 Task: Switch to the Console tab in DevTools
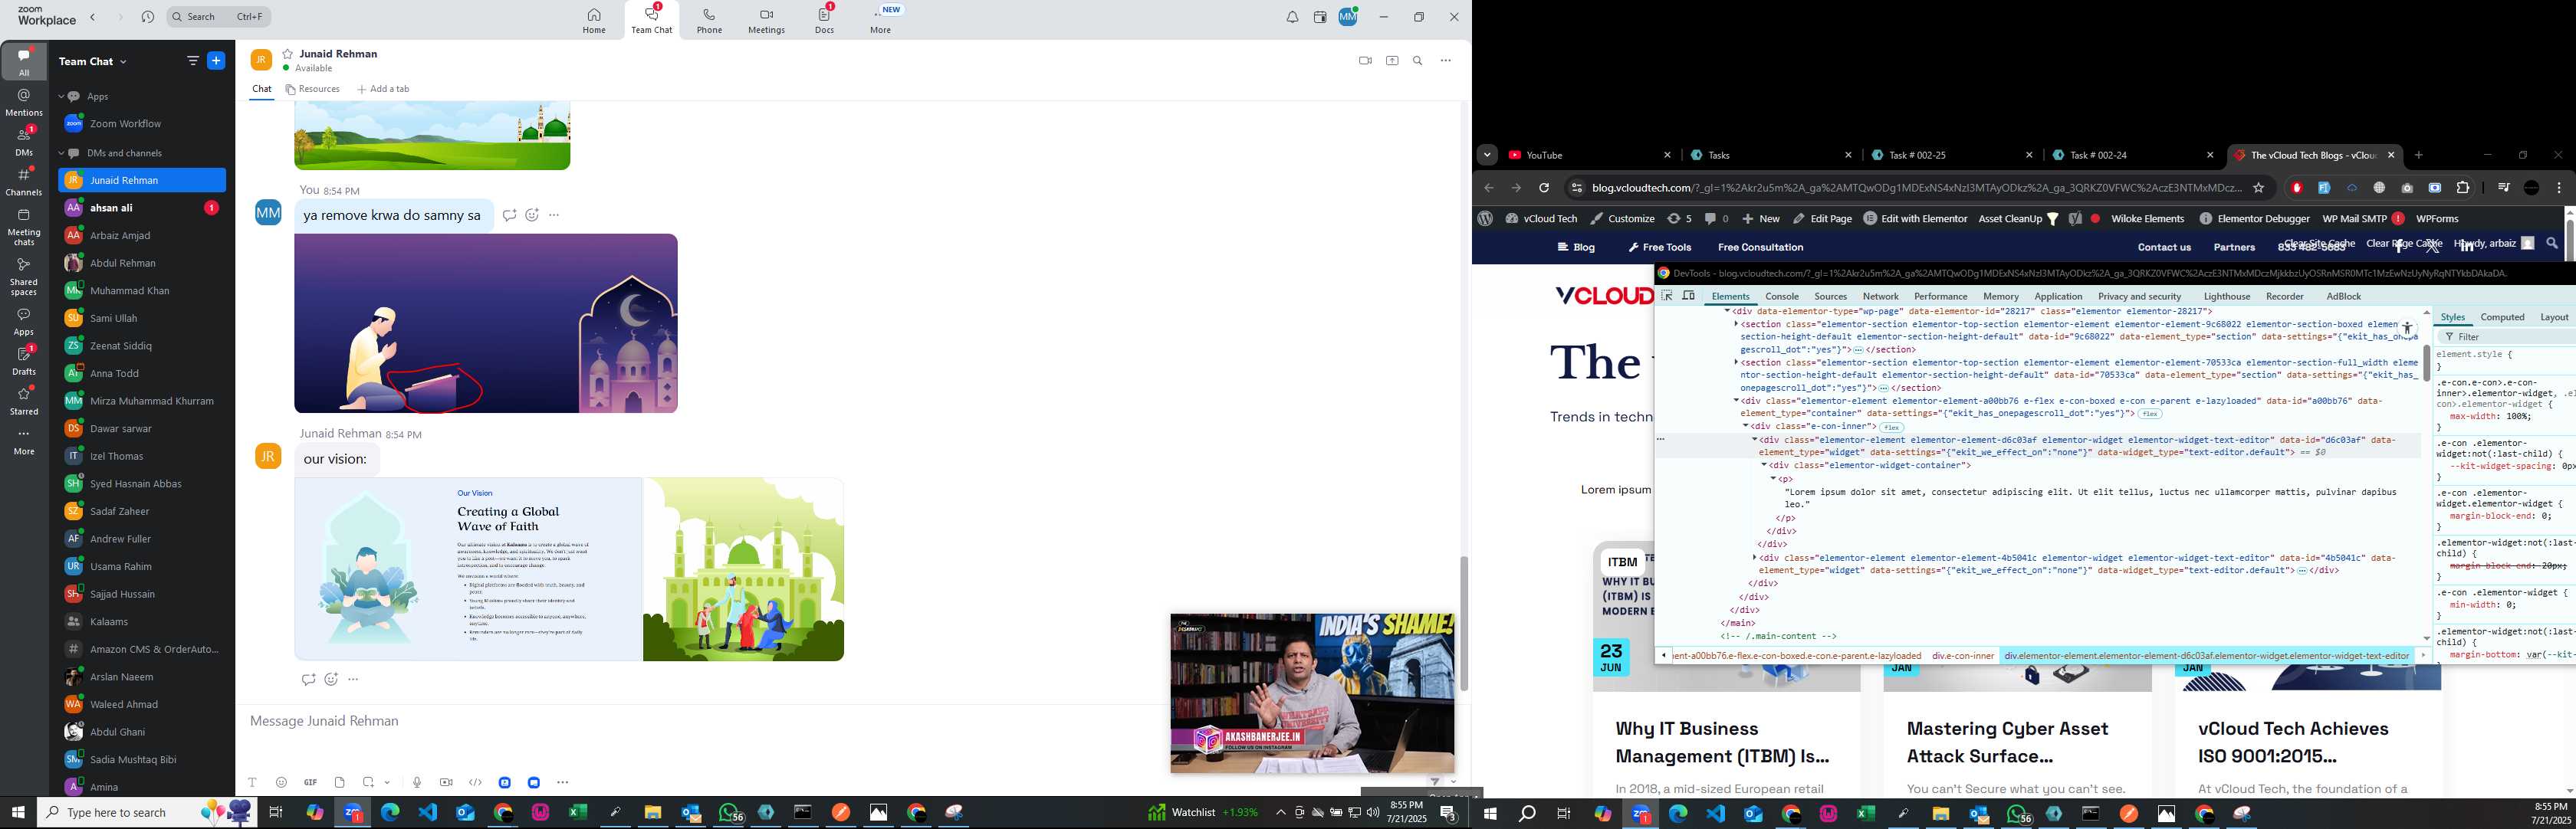(1782, 297)
